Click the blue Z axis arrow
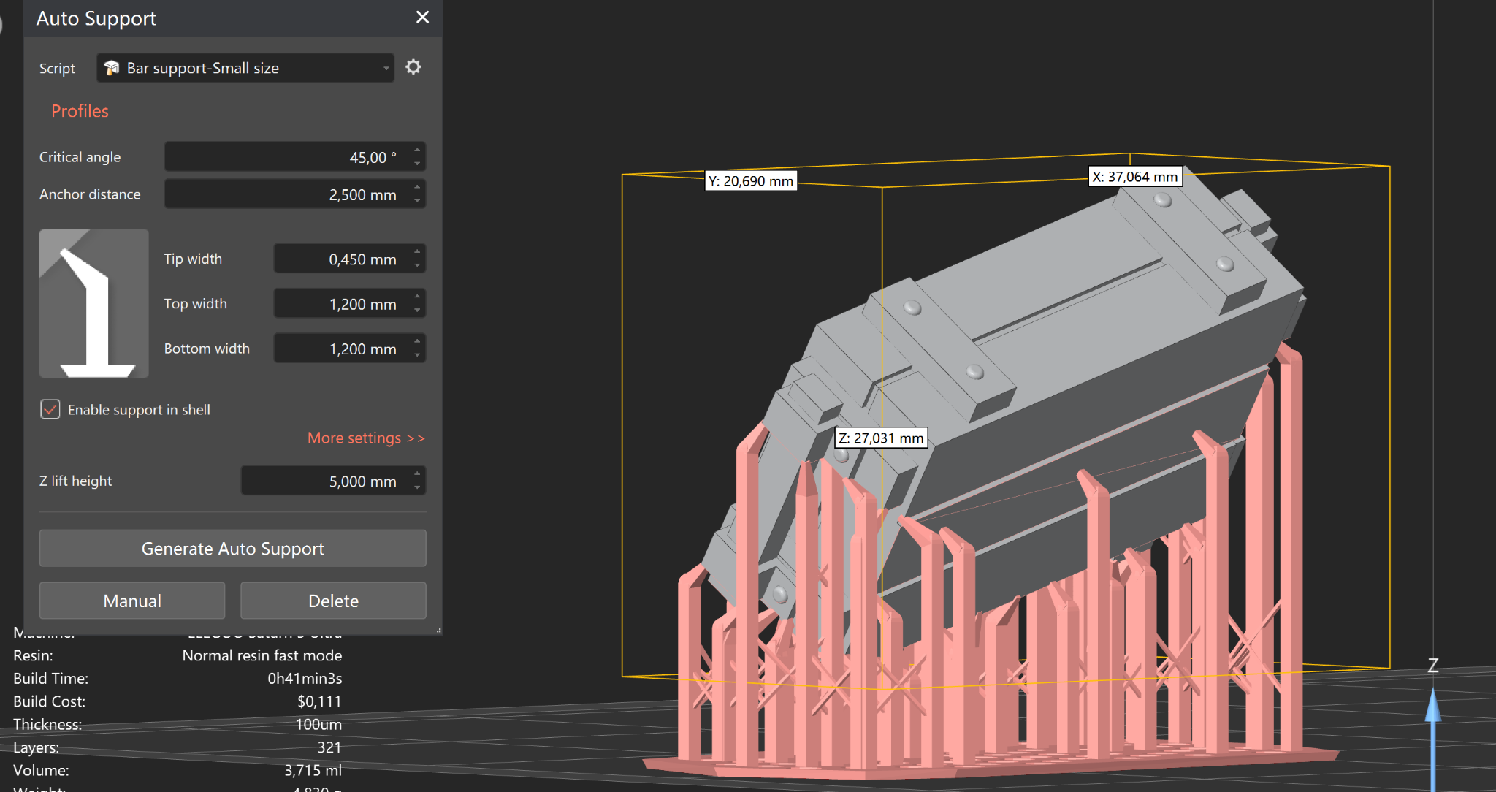Screen dimensions: 1496x792 pyautogui.click(x=1432, y=709)
